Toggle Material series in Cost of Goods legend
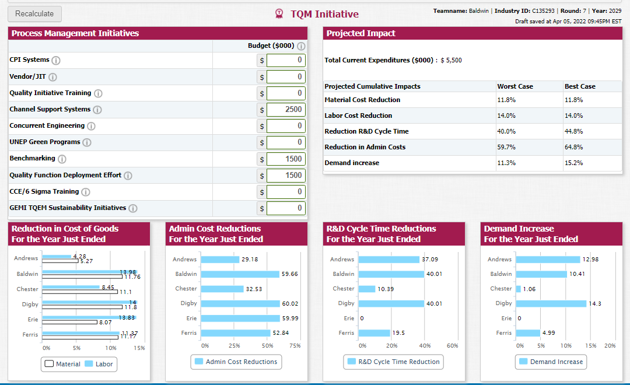The width and height of the screenshot is (630, 385). (x=62, y=364)
